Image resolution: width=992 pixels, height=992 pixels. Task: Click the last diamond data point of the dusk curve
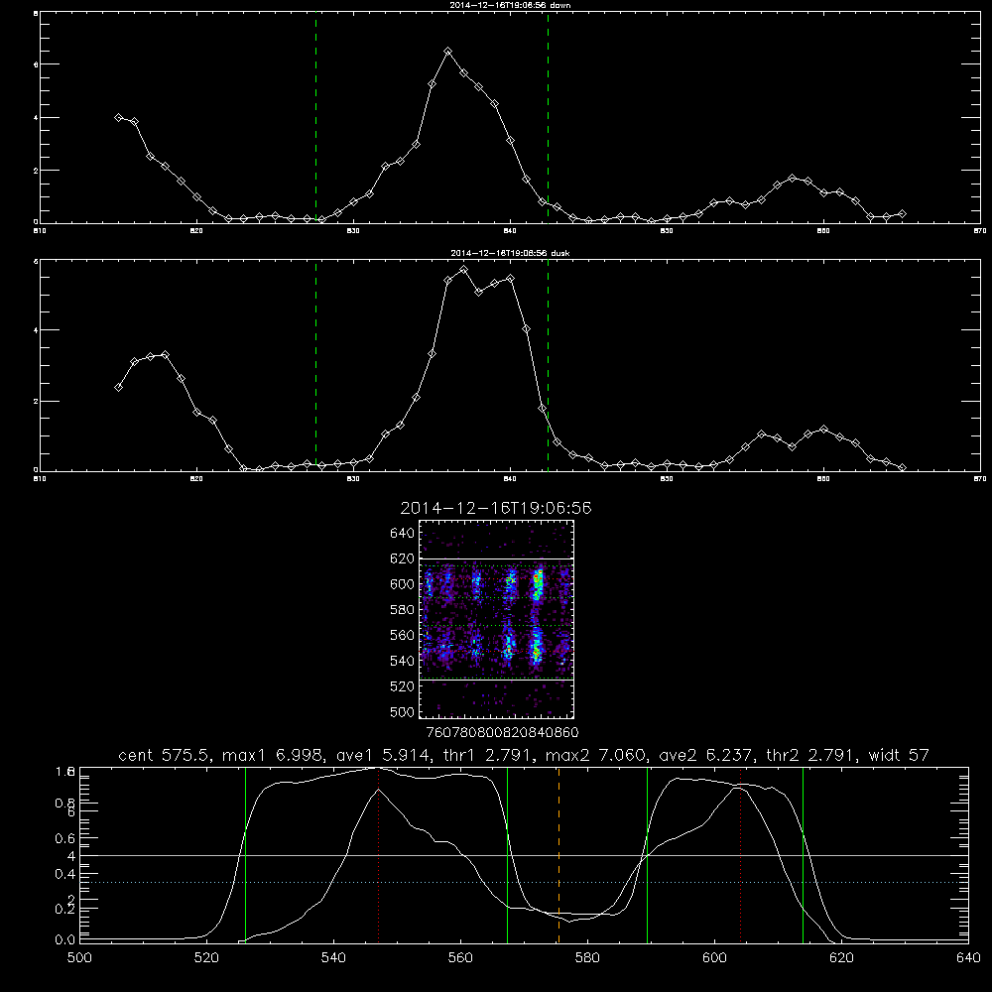902,467
